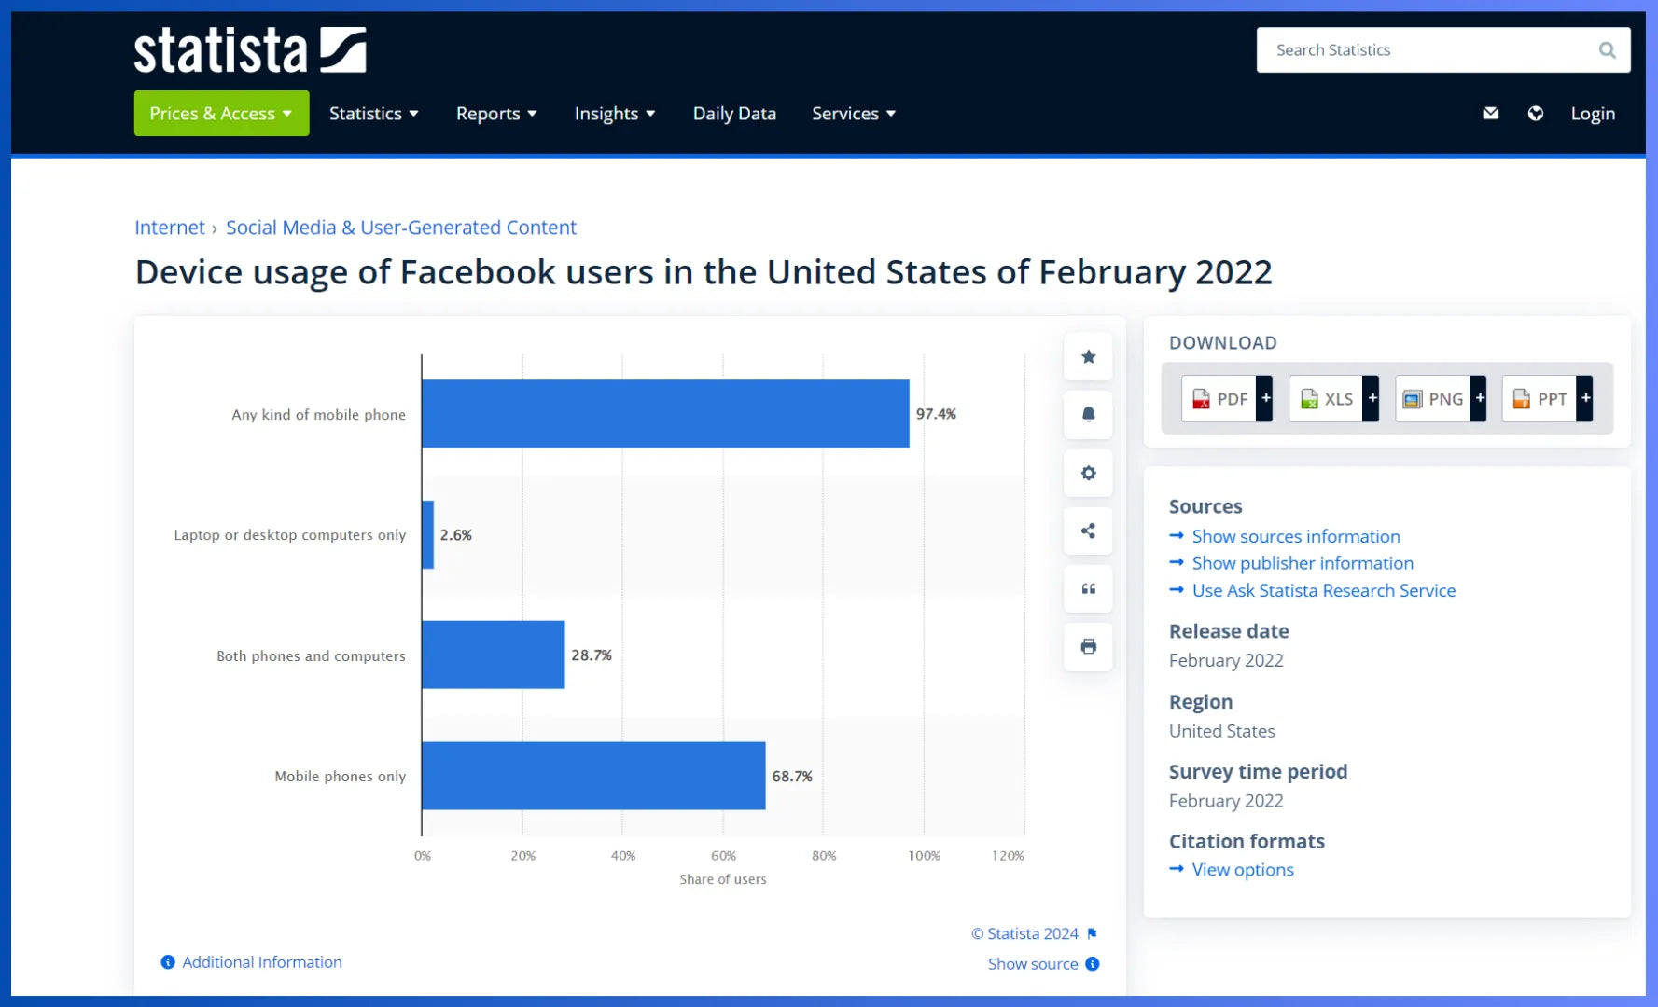This screenshot has height=1007, width=1658.
Task: Expand the Services menu
Action: tap(854, 114)
